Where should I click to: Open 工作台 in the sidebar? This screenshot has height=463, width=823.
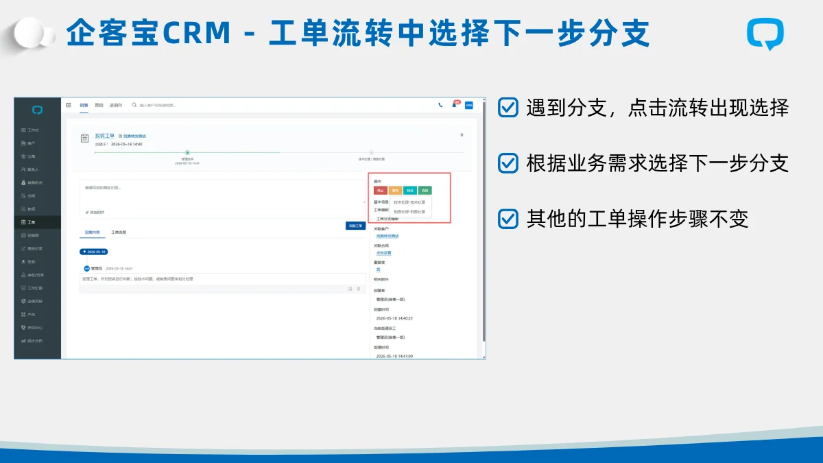tap(30, 130)
